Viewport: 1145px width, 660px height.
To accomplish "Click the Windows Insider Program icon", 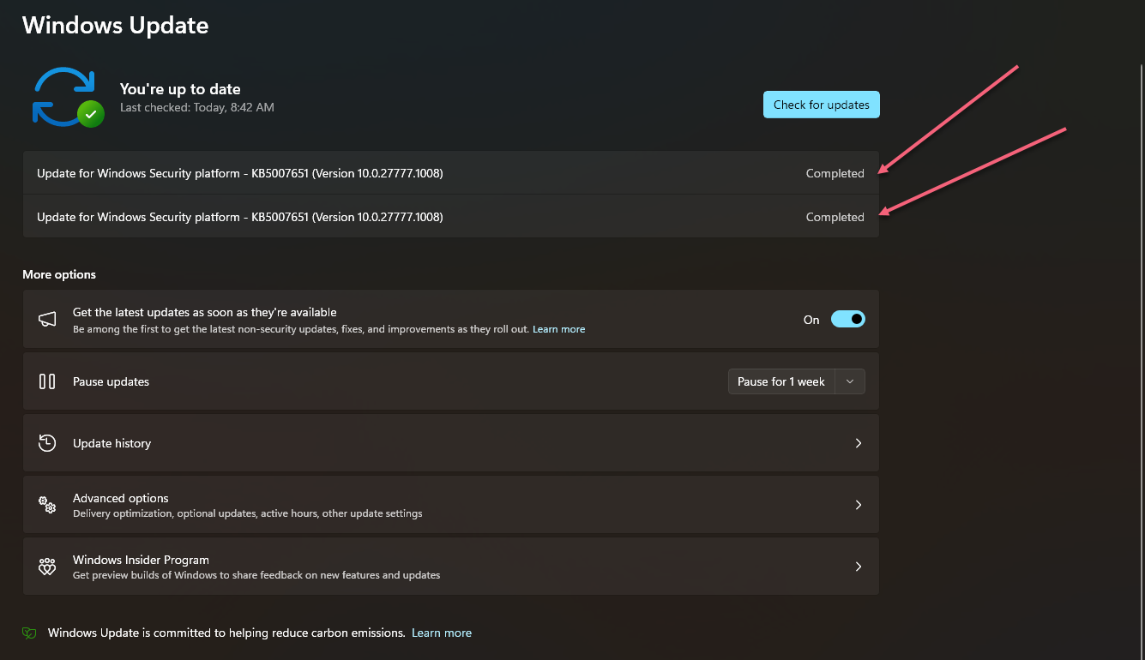I will pyautogui.click(x=47, y=567).
